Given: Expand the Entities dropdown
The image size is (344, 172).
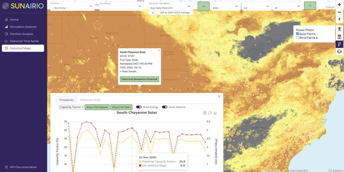Looking at the screenshot, I should [x=72, y=6].
